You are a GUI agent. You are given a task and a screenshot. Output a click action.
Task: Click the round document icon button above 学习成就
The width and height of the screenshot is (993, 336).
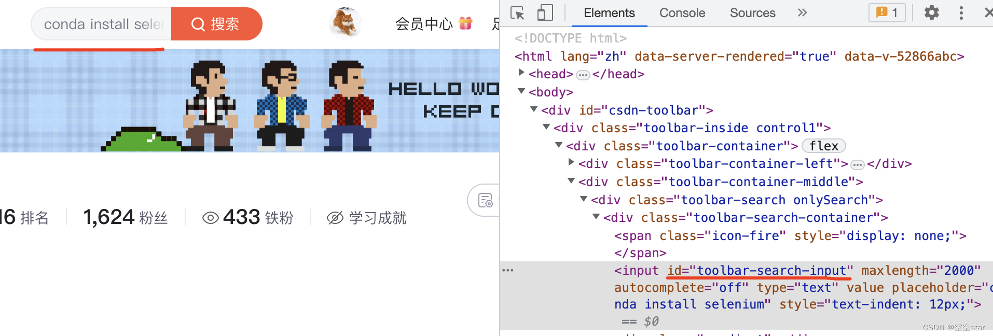click(485, 200)
